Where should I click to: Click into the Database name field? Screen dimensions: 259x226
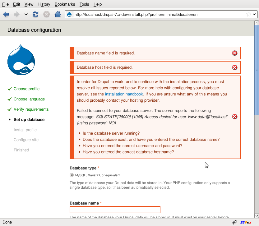115,210
